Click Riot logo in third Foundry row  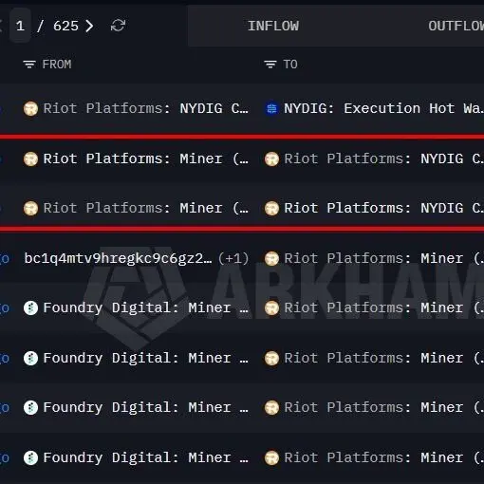[271, 408]
